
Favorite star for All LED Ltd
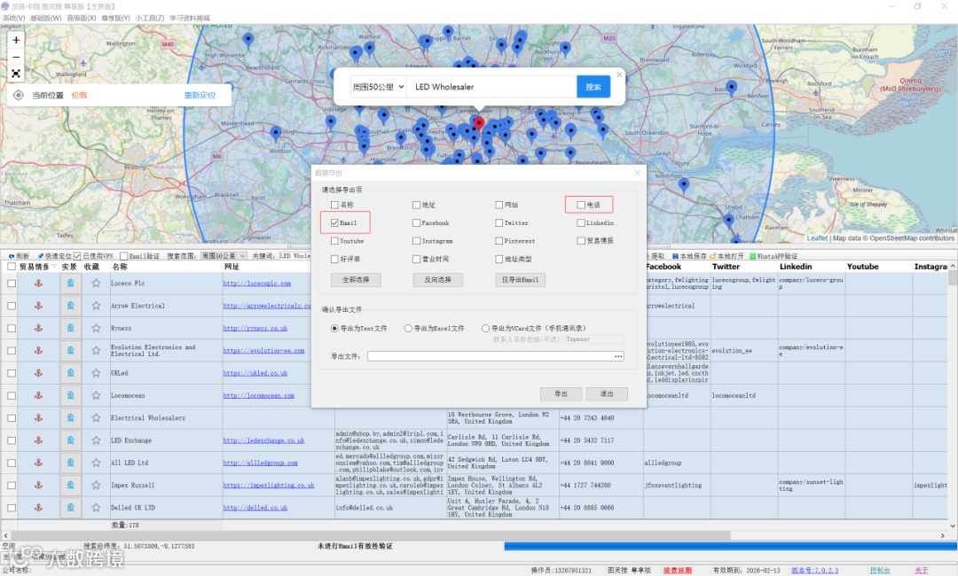point(96,463)
